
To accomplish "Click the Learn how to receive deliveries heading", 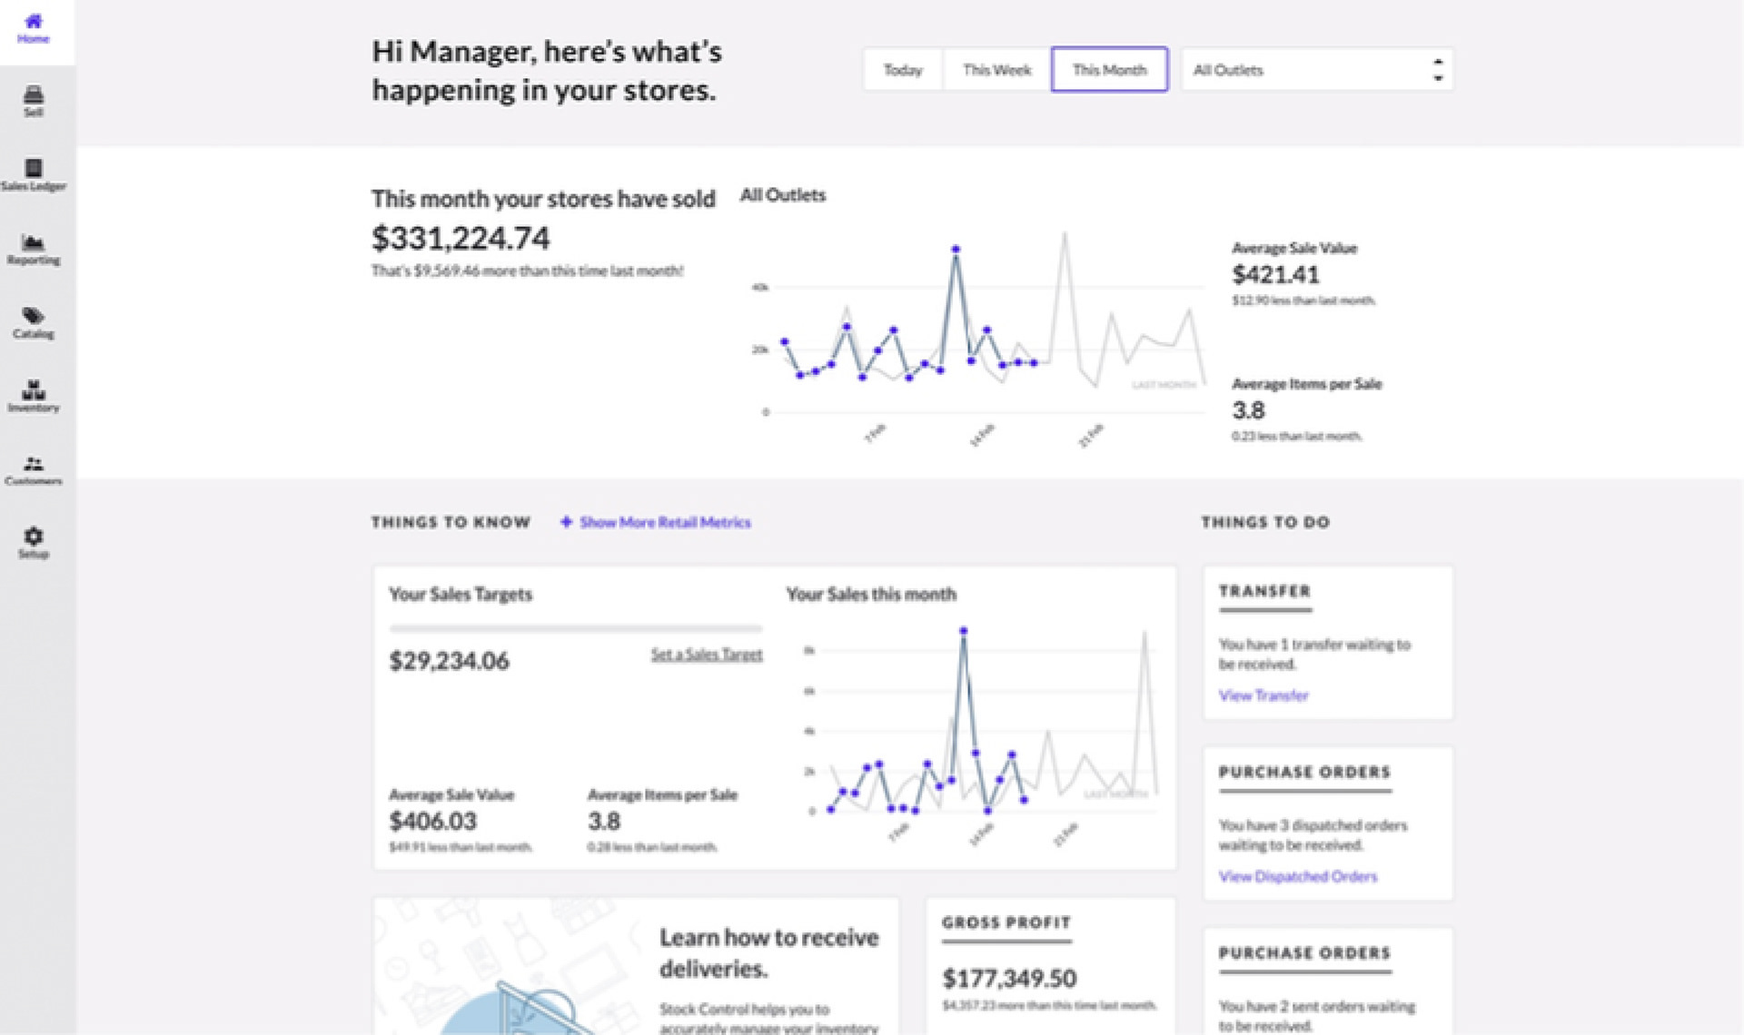I will point(768,953).
